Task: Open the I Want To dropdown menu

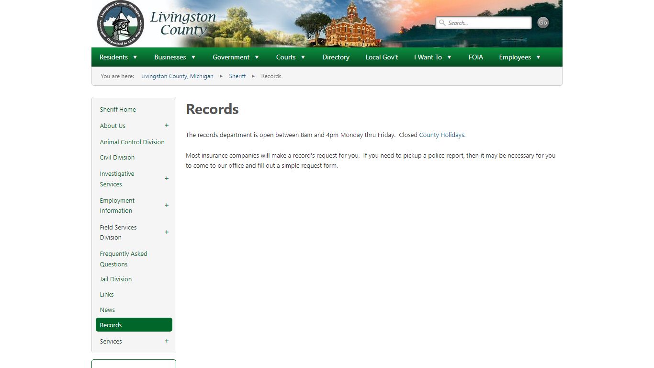Action: (x=433, y=57)
